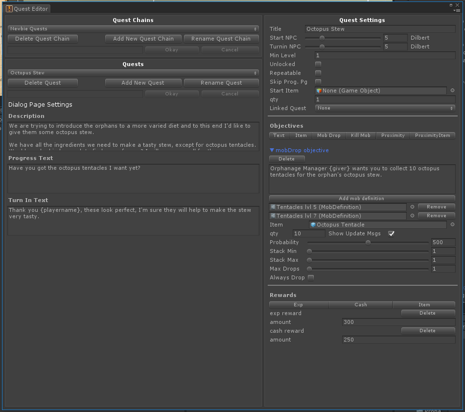Enable the Always Drop checkbox

(311, 278)
